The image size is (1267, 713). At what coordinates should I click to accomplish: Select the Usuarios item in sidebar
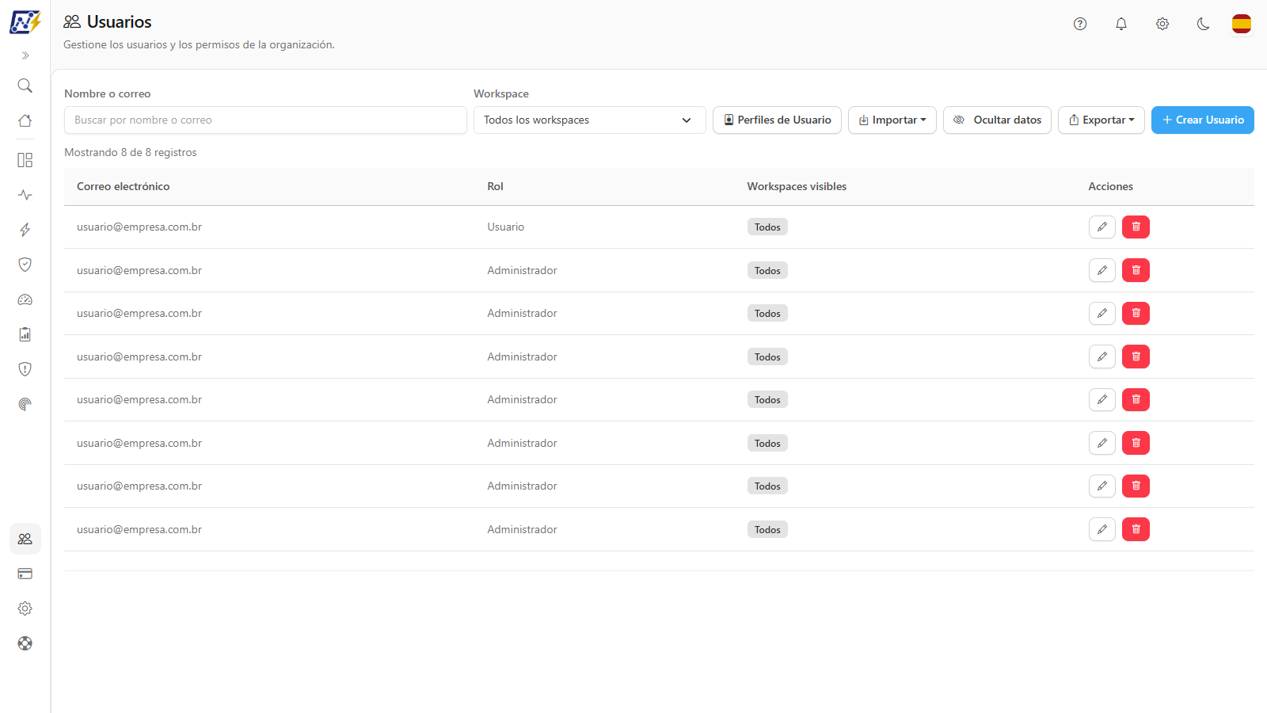pyautogui.click(x=25, y=539)
